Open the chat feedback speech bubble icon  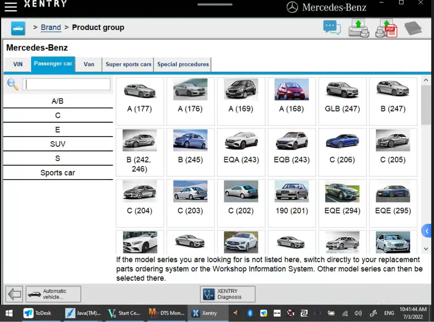[x=332, y=28]
